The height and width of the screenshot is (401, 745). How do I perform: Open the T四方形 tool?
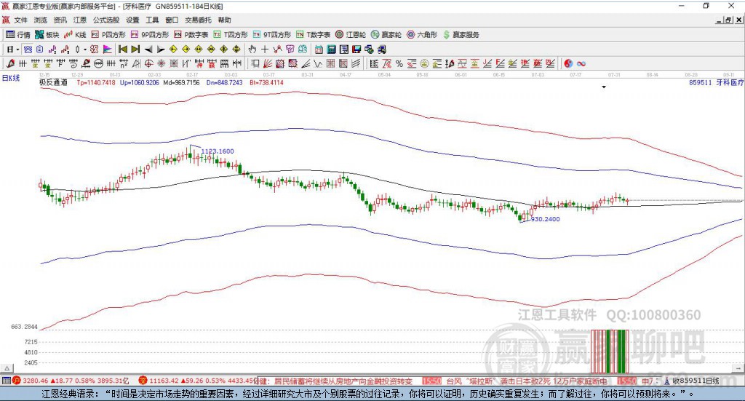click(231, 35)
